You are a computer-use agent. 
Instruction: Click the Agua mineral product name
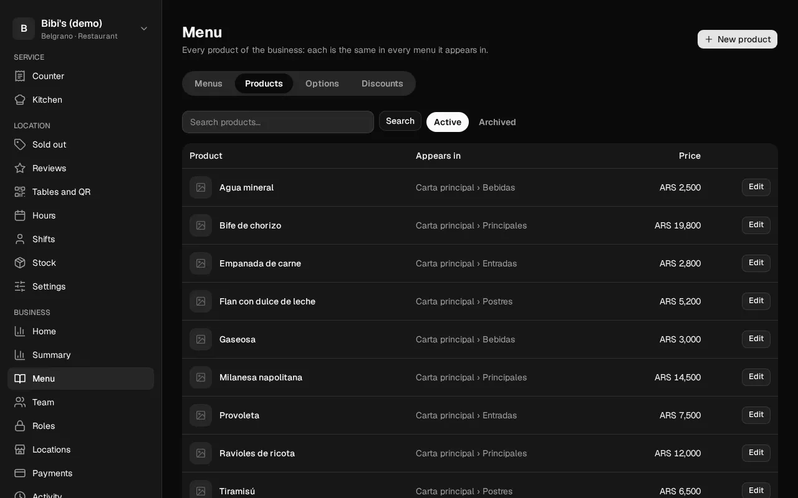(x=246, y=187)
